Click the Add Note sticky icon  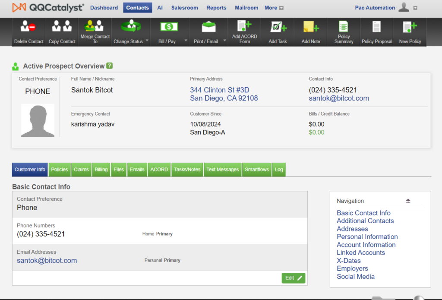click(x=311, y=27)
